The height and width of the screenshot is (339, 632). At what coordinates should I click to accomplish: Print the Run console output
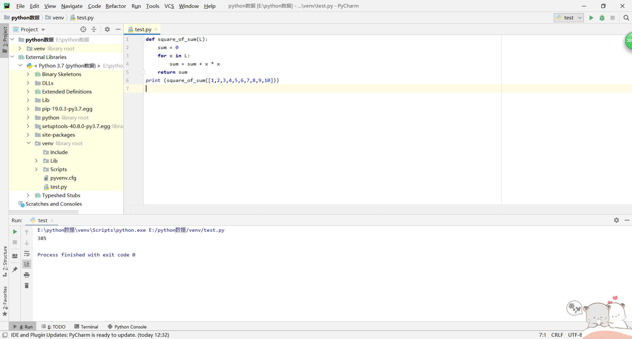coord(27,275)
